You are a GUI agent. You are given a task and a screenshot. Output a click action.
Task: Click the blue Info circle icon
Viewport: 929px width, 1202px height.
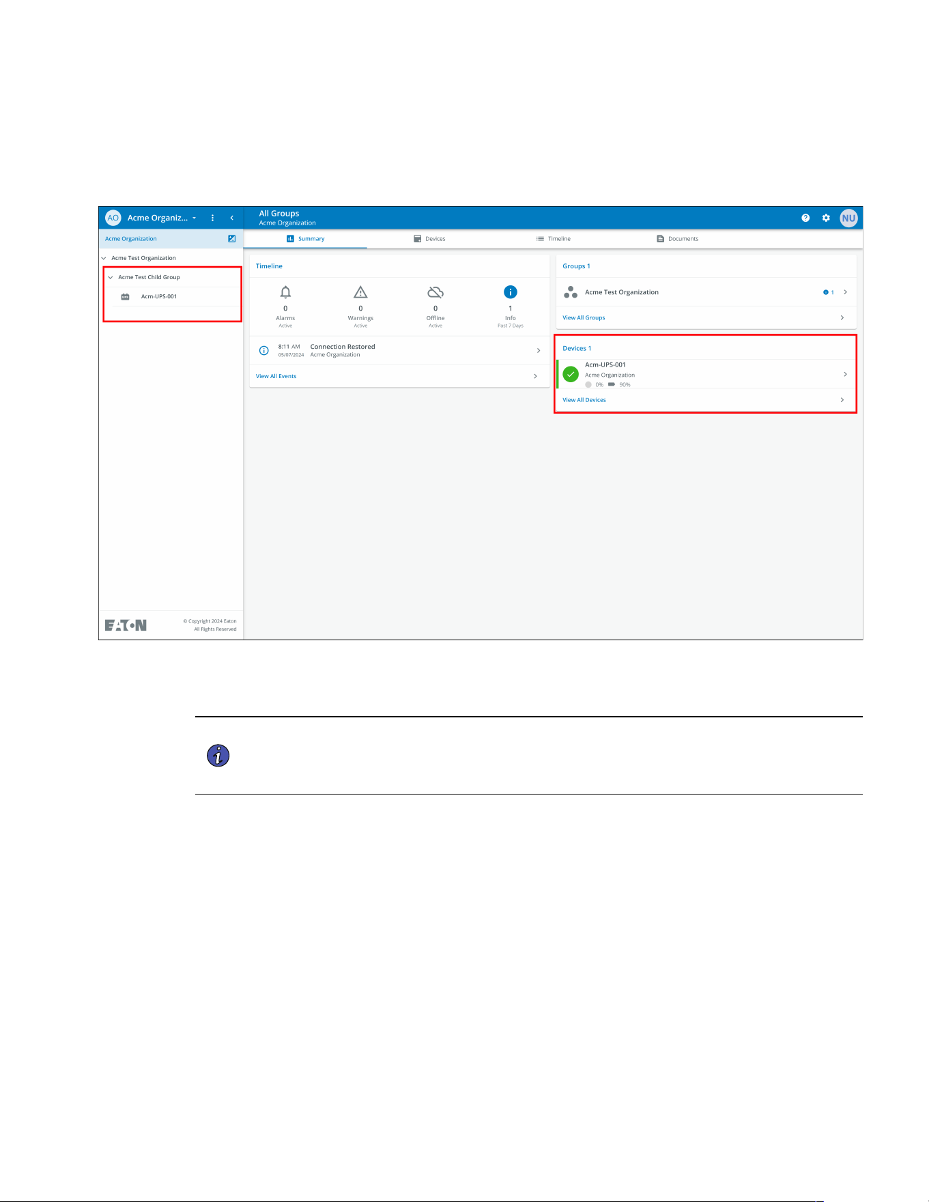pos(511,292)
